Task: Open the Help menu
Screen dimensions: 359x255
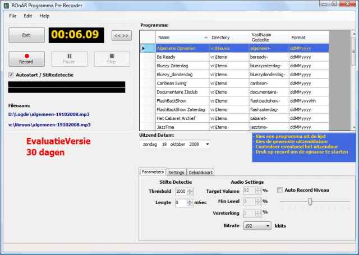Action: pos(44,16)
